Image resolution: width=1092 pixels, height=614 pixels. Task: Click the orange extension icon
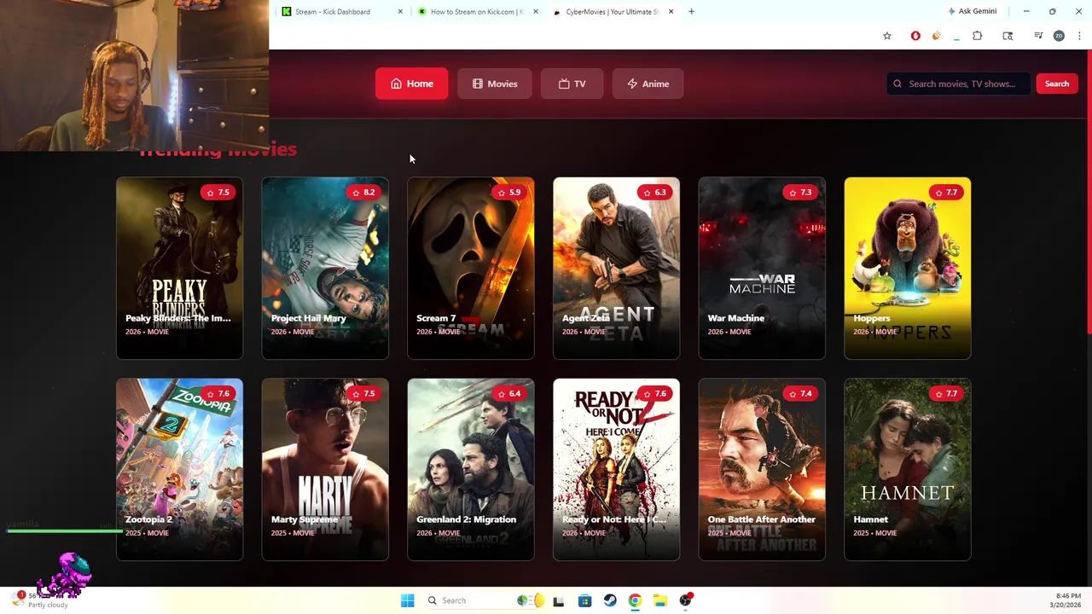pos(936,36)
